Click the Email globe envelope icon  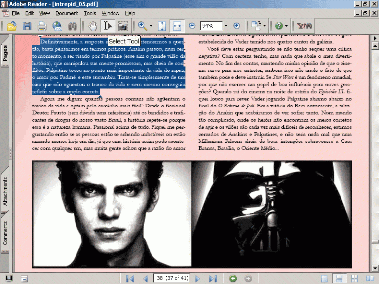pyautogui.click(x=57, y=26)
